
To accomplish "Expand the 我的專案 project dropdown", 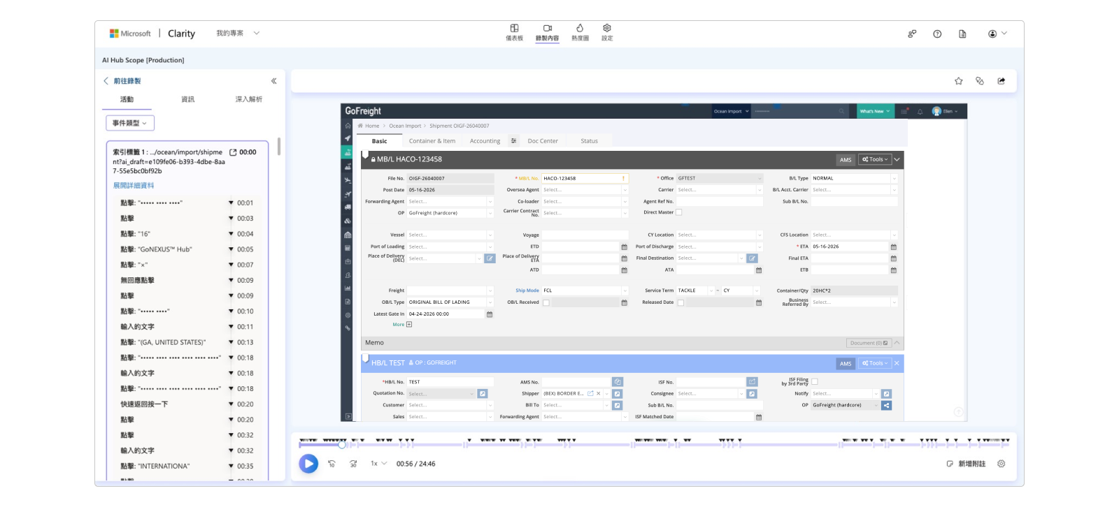I will (238, 33).
